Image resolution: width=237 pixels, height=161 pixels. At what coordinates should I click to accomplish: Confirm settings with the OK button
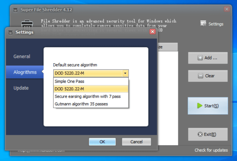(x=102, y=142)
